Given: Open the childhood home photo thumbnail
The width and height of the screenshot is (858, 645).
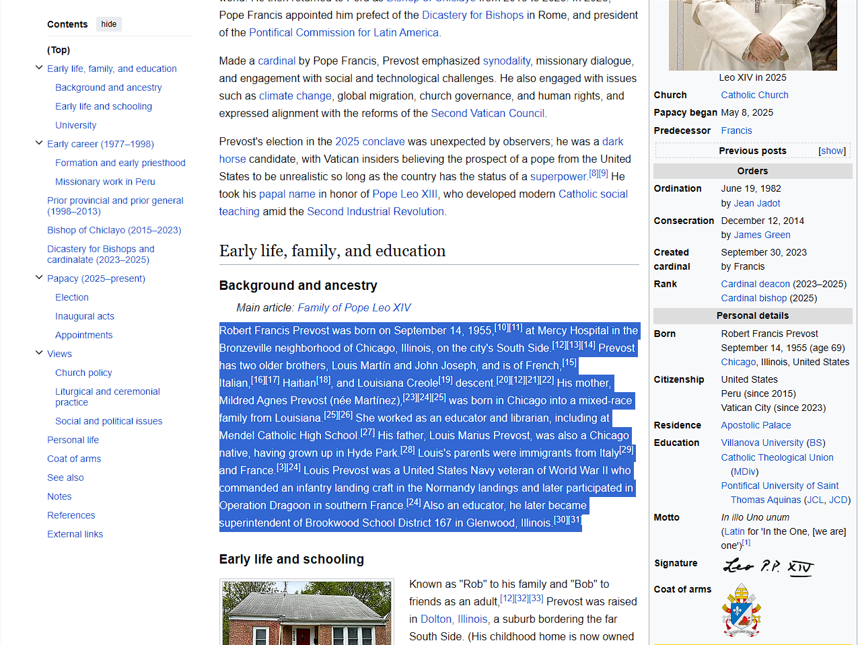Looking at the screenshot, I should click(307, 613).
